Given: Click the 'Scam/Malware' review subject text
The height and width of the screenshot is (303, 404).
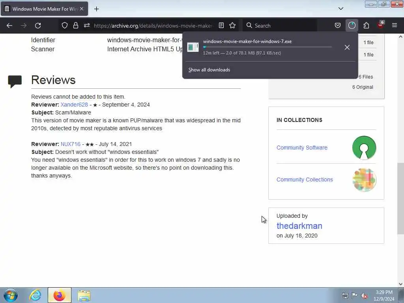Looking at the screenshot, I should click(x=73, y=112).
